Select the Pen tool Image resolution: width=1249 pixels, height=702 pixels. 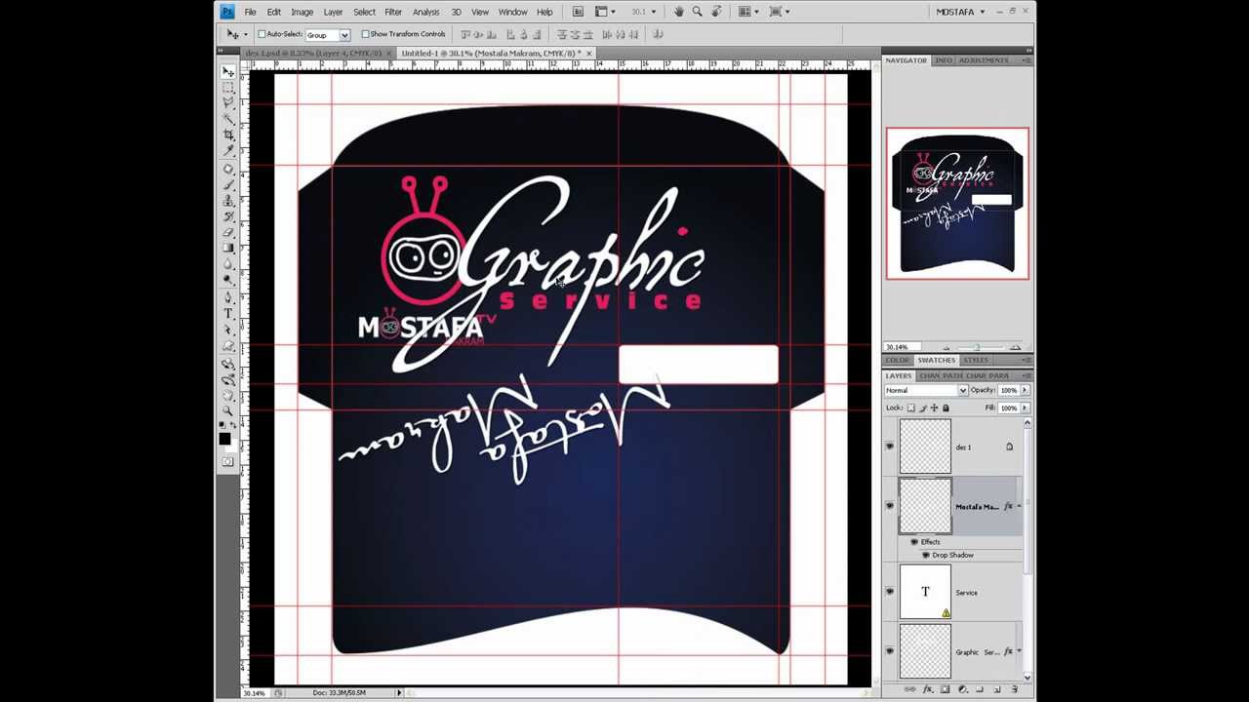(x=228, y=297)
